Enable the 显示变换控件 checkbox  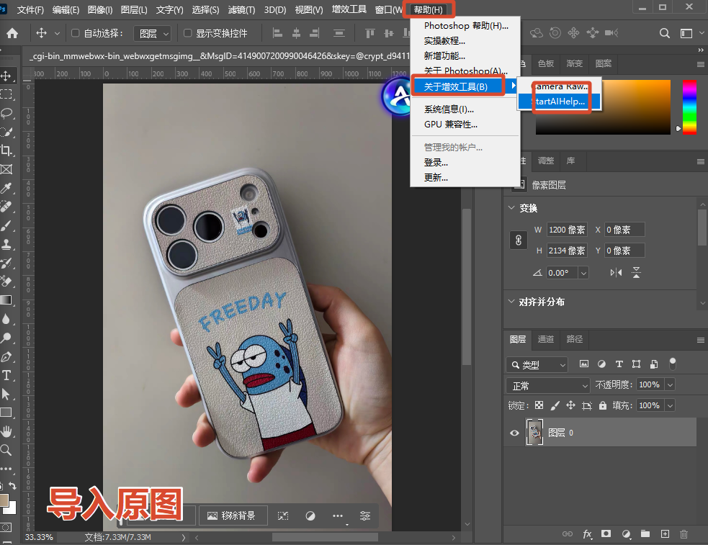[x=187, y=33]
